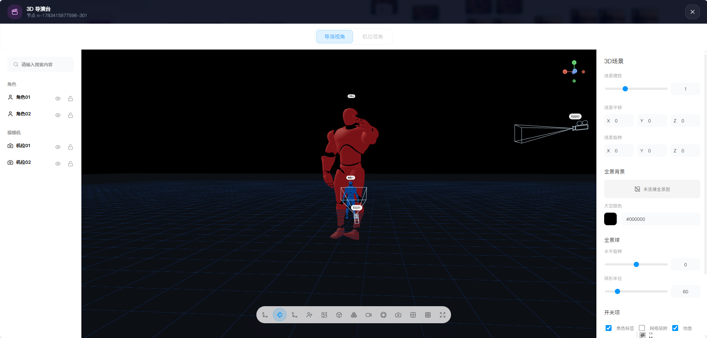Click the 场景缩放 slider handle
Screen dimensions: 707x338
tap(625, 89)
